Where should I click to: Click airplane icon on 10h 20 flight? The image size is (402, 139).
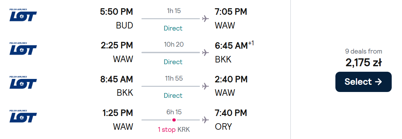(x=205, y=52)
